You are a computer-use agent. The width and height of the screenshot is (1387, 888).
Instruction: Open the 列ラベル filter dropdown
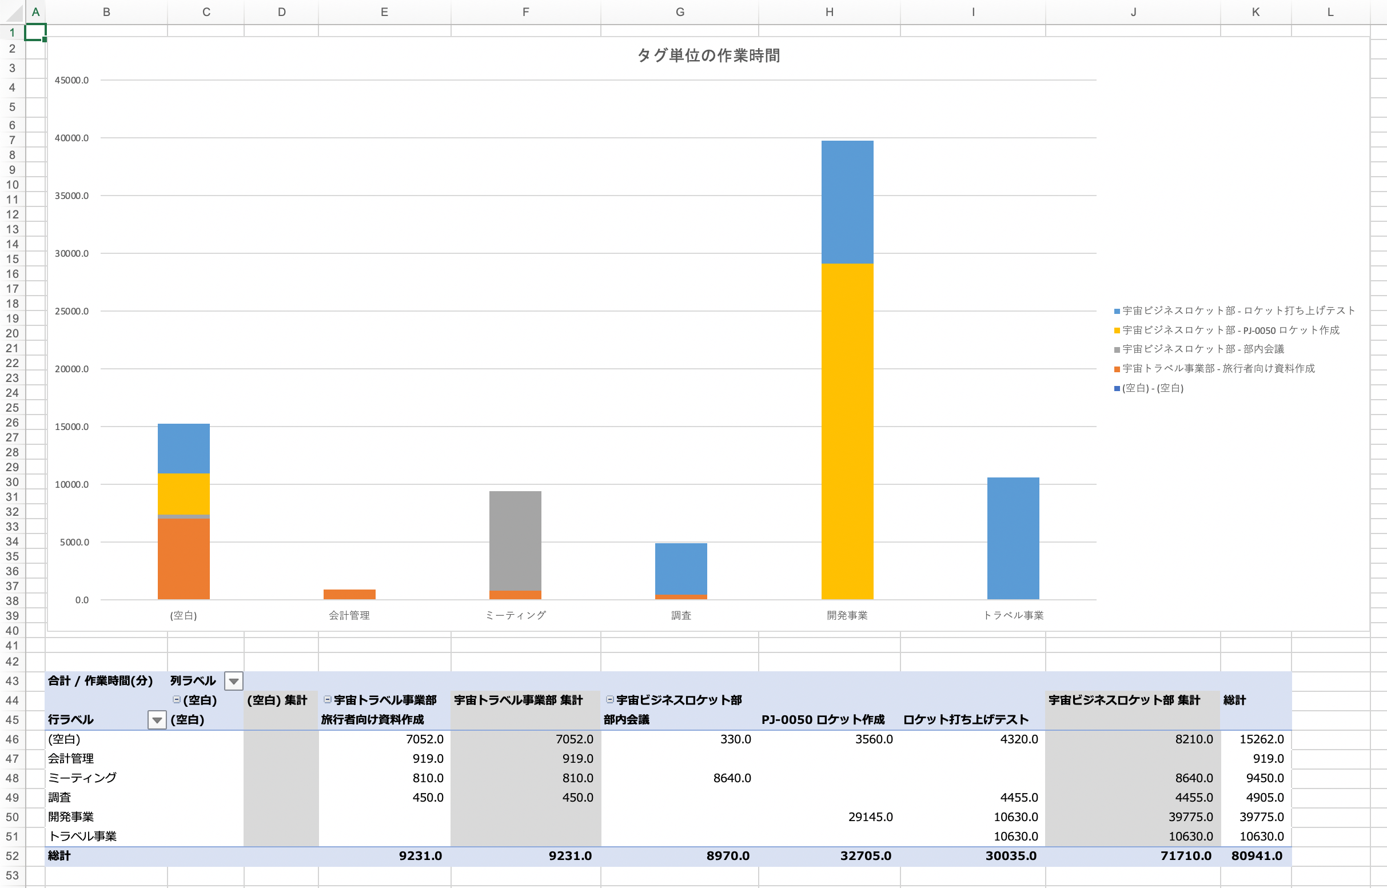(x=233, y=681)
